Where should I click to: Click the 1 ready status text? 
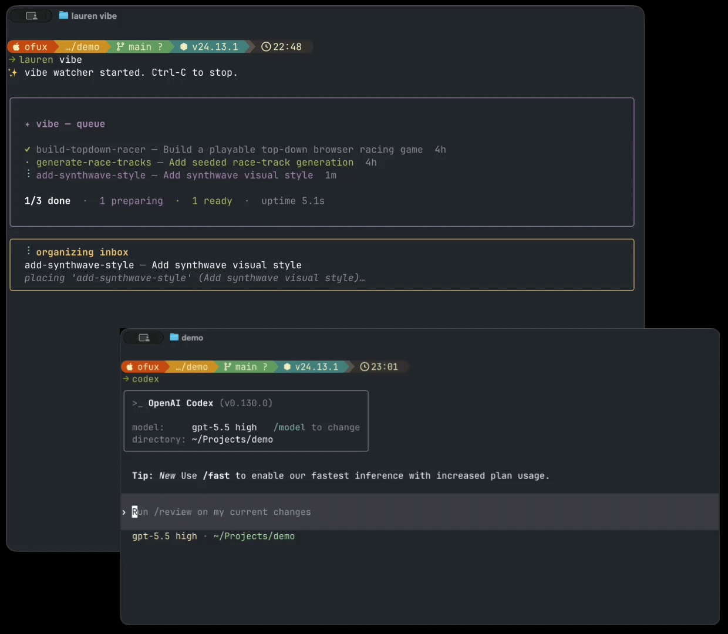point(212,201)
